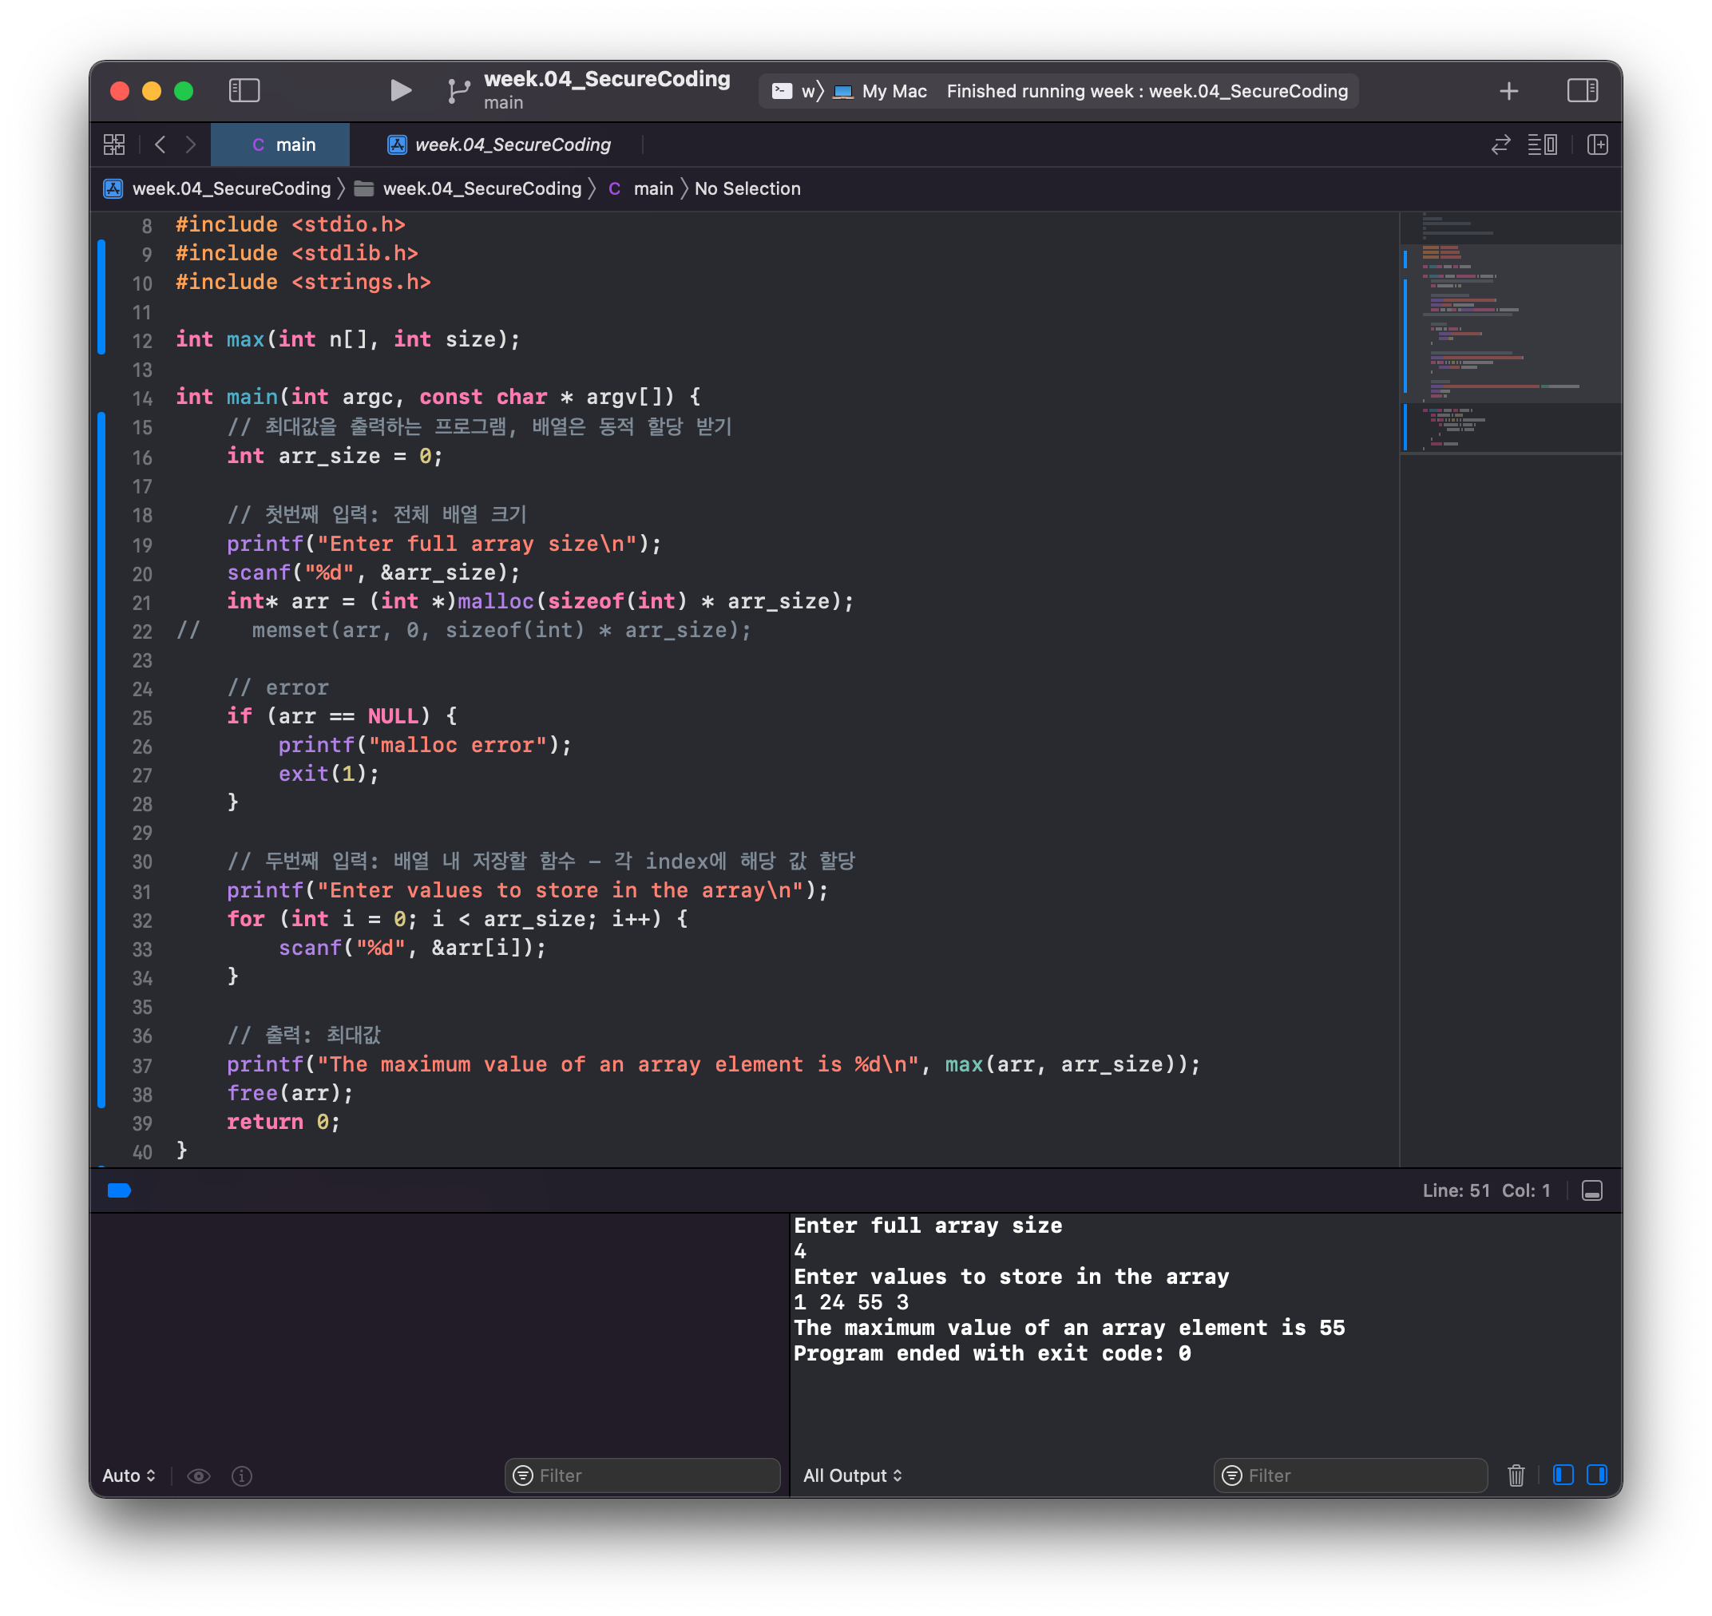
Task: Hide the debug area panel
Action: point(1591,1190)
